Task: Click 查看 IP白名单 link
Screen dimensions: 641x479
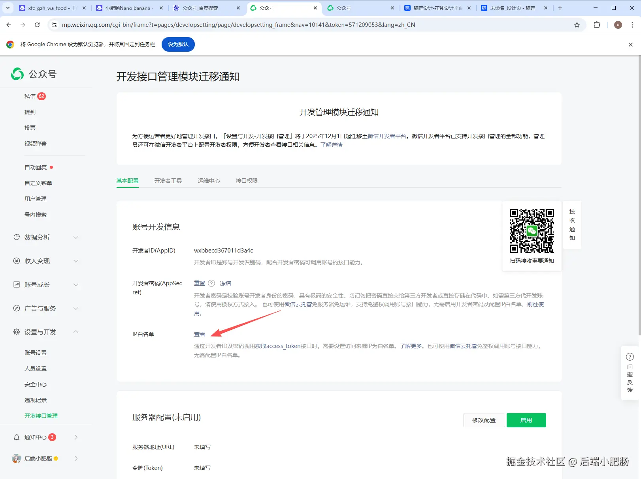Action: click(x=200, y=334)
